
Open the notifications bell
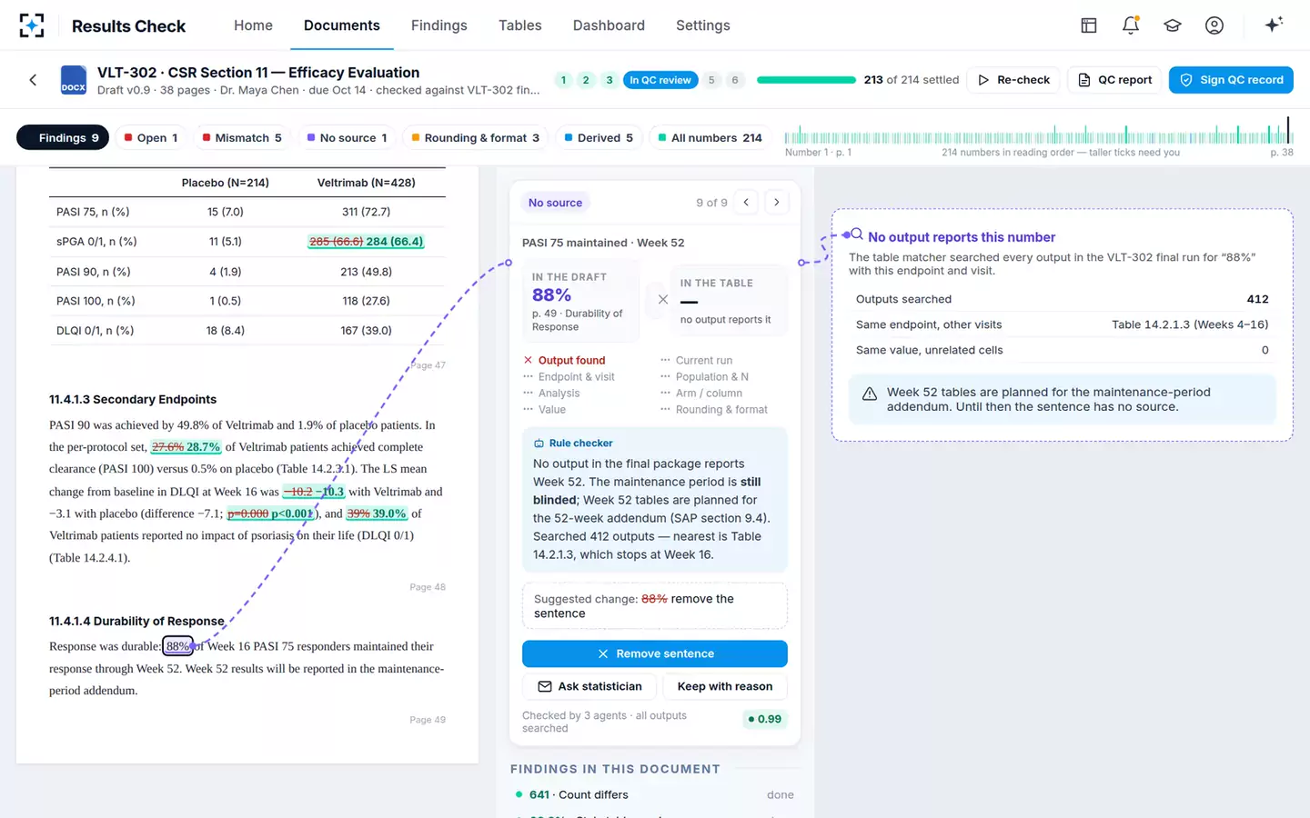pyautogui.click(x=1131, y=25)
